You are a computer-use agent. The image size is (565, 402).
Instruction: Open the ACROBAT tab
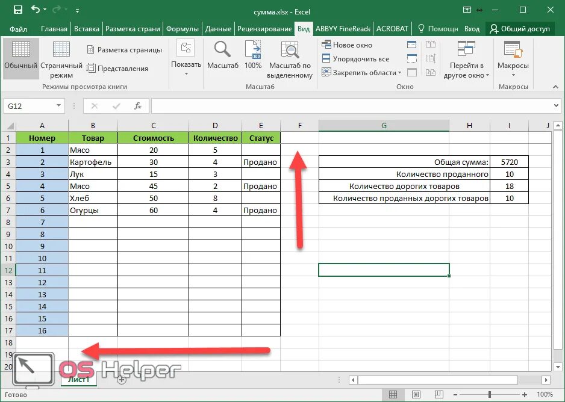392,29
